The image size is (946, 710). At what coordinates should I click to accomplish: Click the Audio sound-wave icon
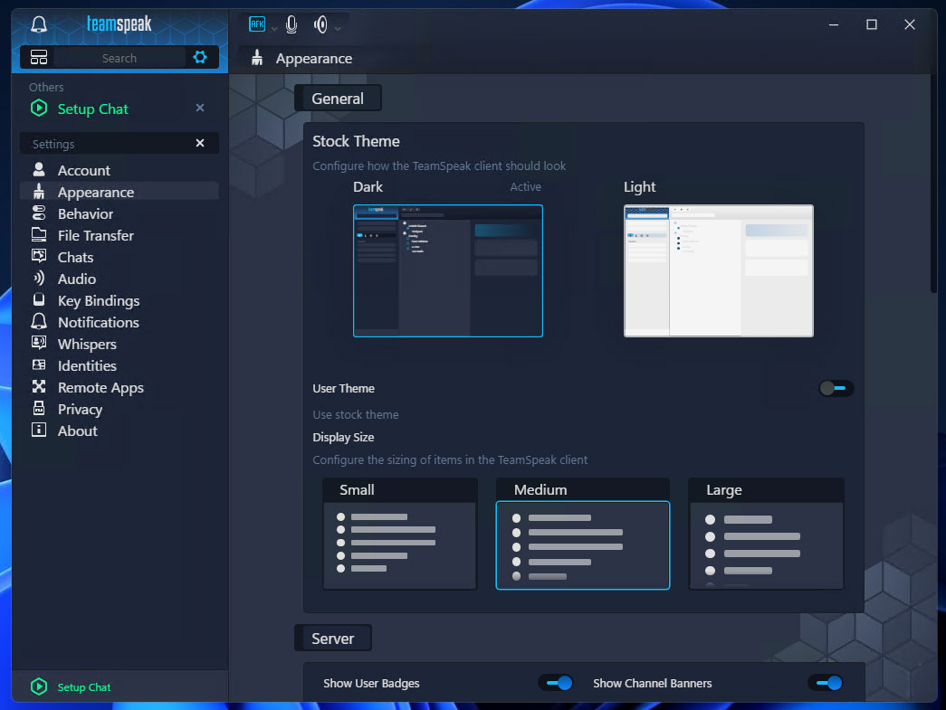click(39, 278)
